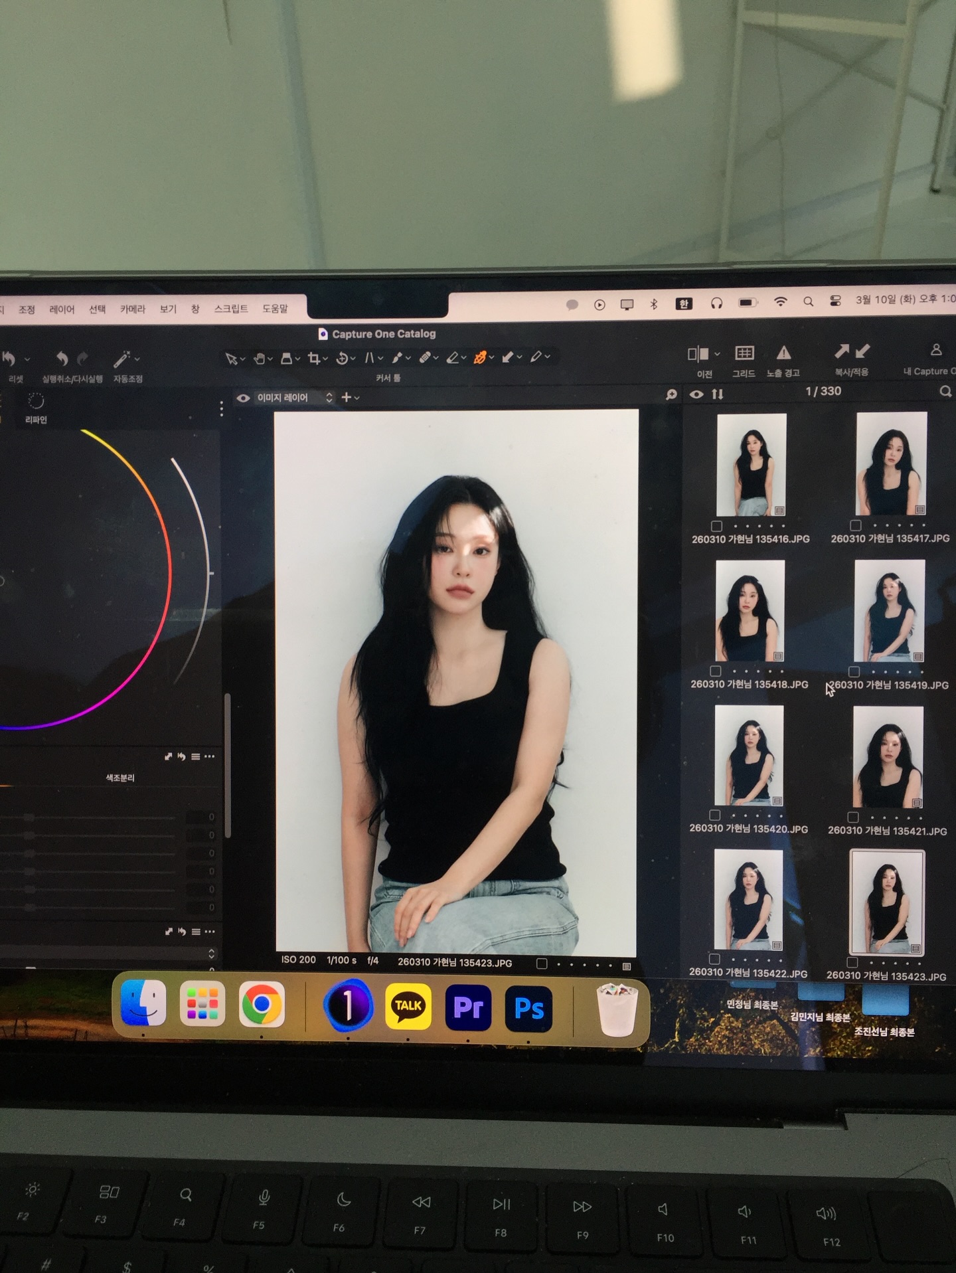The width and height of the screenshot is (956, 1273).
Task: Click the reset (리셋) arrow icon
Action: pyautogui.click(x=9, y=359)
